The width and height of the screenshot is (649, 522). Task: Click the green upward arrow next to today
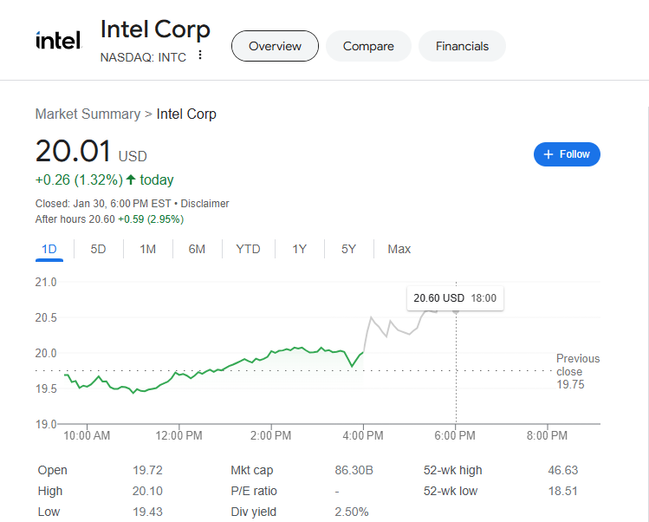point(131,180)
